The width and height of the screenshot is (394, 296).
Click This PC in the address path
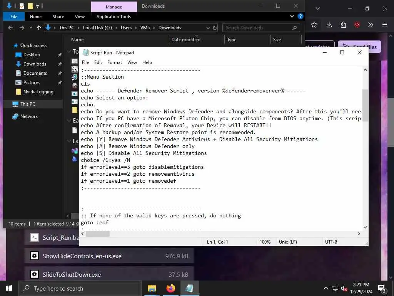click(67, 28)
